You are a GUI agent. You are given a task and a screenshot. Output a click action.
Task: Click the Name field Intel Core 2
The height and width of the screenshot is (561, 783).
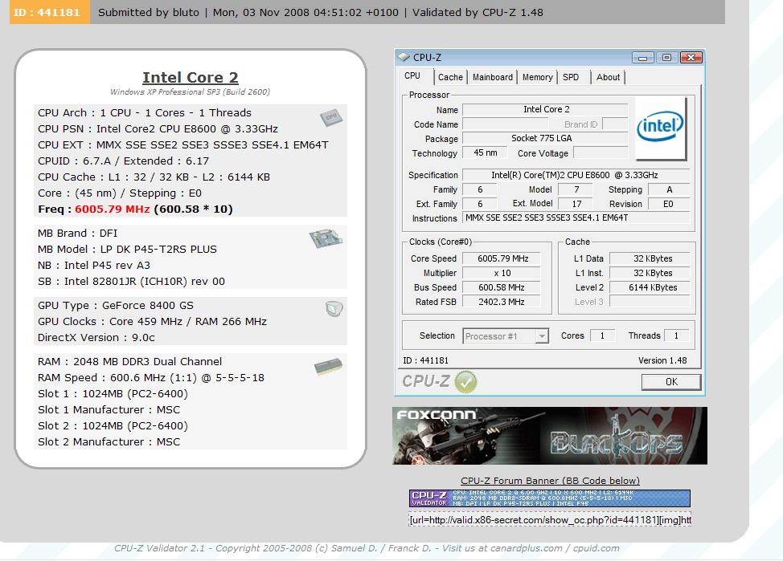(545, 109)
